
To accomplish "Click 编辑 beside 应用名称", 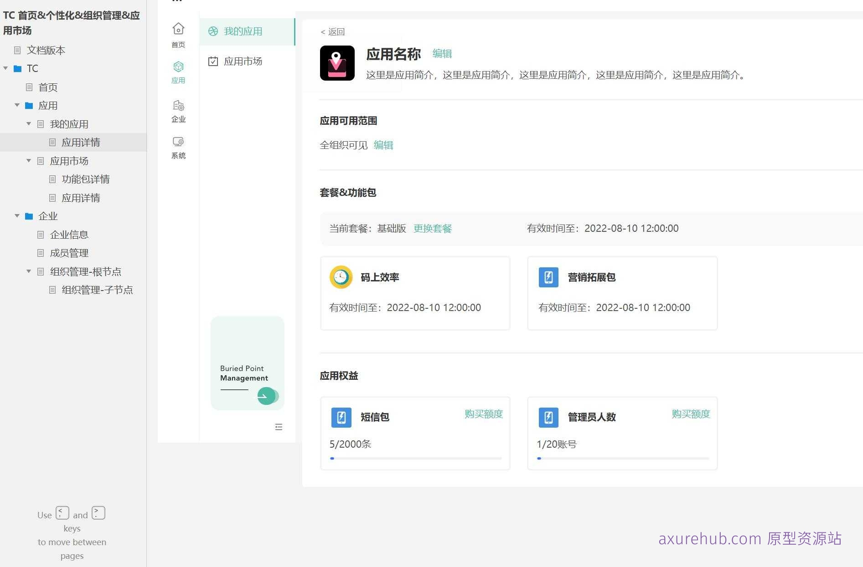I will click(x=442, y=53).
